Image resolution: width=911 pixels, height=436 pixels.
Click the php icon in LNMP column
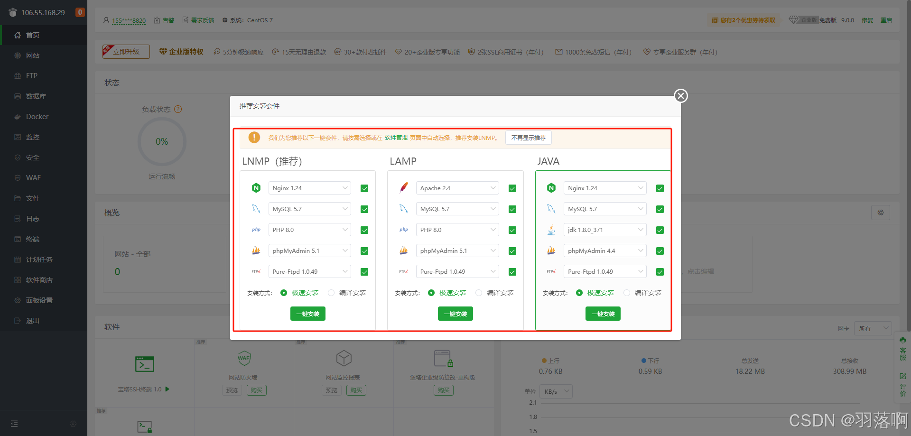coord(256,230)
